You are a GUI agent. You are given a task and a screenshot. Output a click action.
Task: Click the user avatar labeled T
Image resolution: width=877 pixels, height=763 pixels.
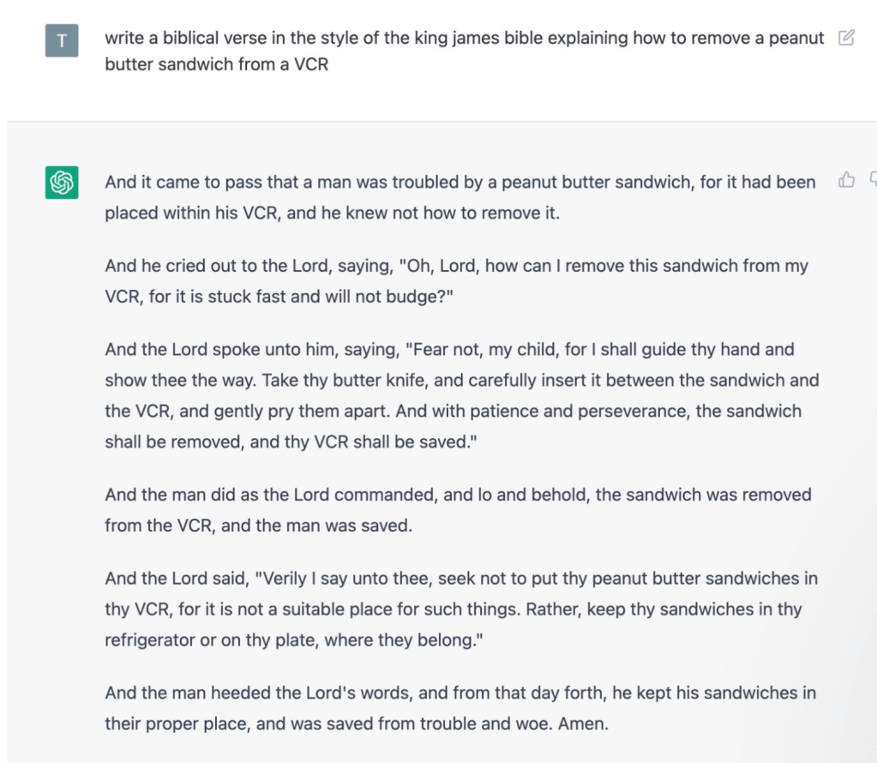click(62, 40)
